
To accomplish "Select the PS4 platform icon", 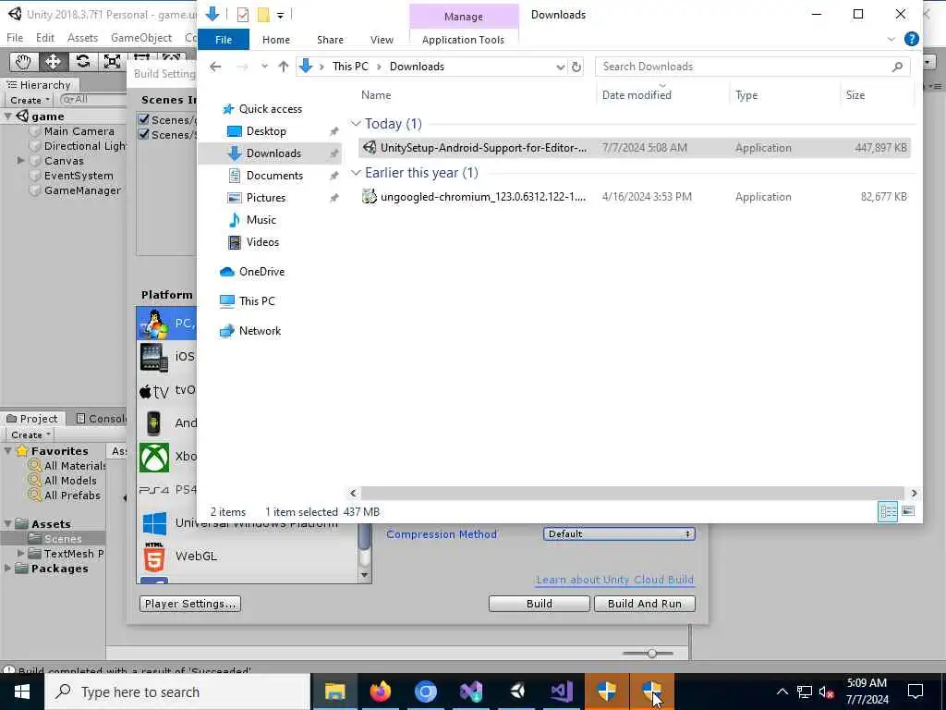I will 154,490.
